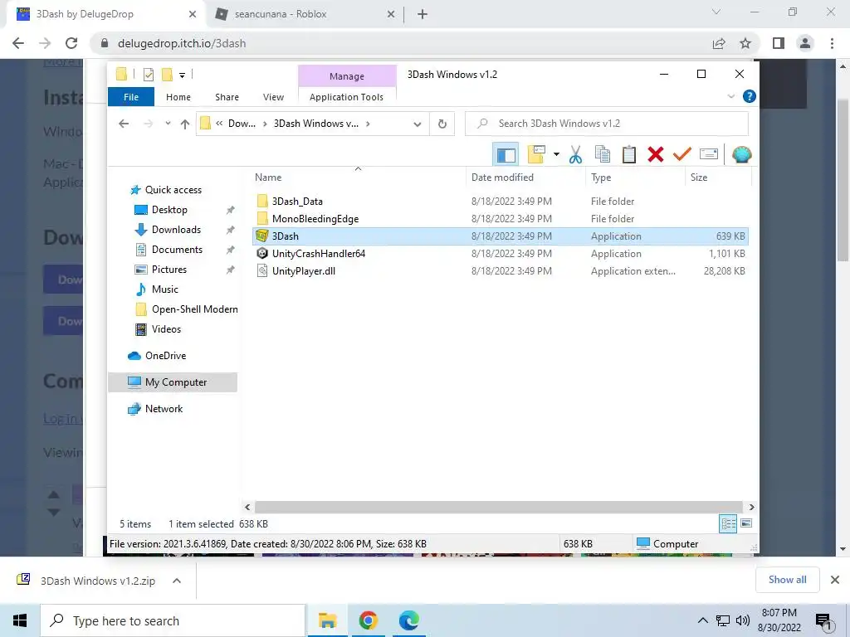The width and height of the screenshot is (850, 637).
Task: Open dropdown arrow next to new folder icon
Action: pyautogui.click(x=556, y=154)
